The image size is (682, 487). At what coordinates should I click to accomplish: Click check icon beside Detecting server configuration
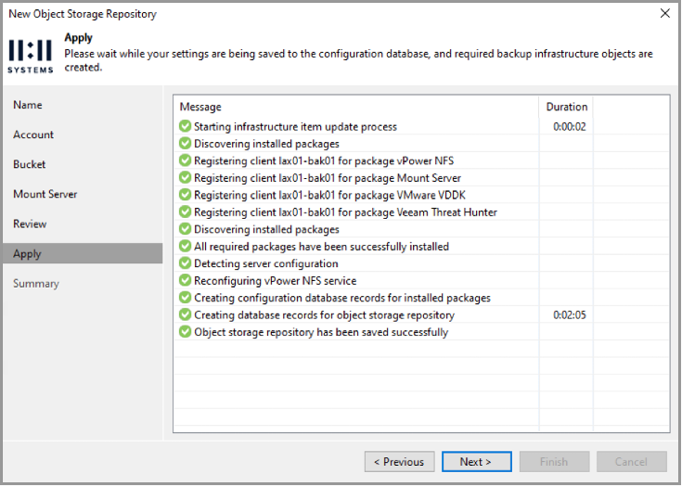click(186, 263)
